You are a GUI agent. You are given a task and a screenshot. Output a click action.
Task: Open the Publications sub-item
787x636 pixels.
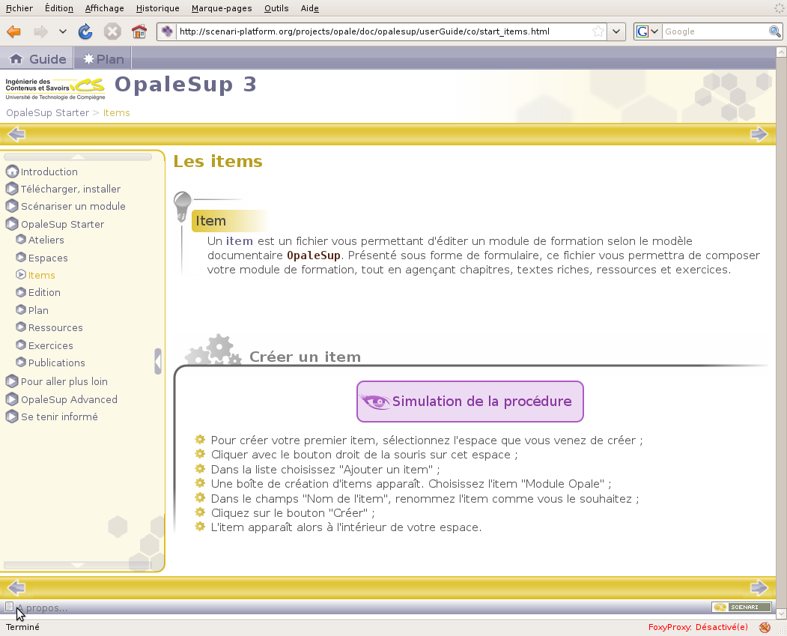pos(57,363)
